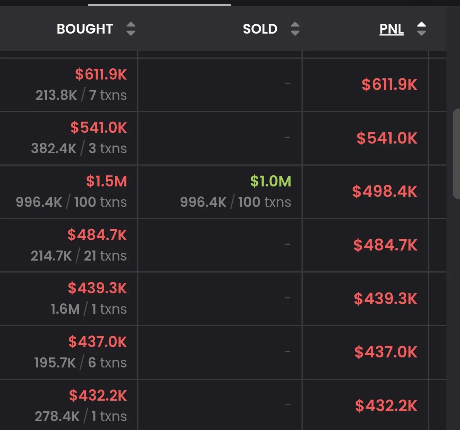This screenshot has height=430, width=460.
Task: Select the $611.9K bought amount cell
Action: pyautogui.click(x=101, y=74)
